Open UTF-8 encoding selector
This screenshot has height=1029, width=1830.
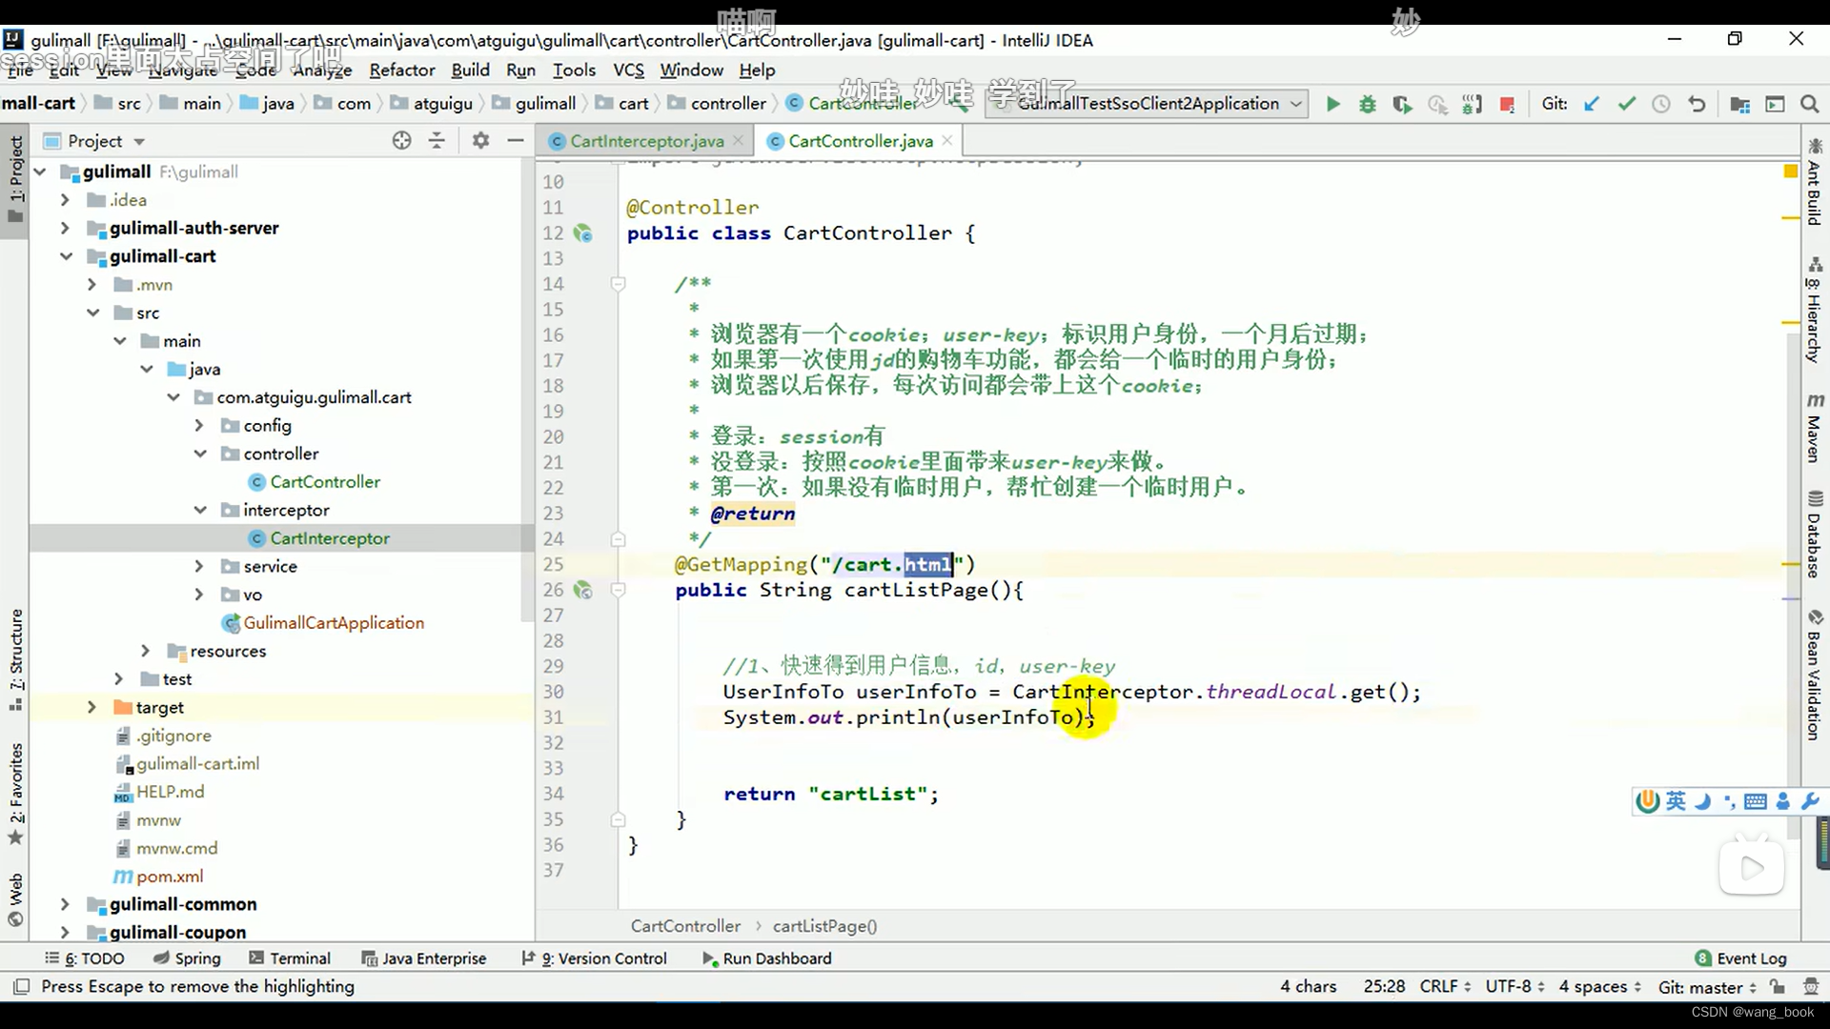coord(1515,986)
